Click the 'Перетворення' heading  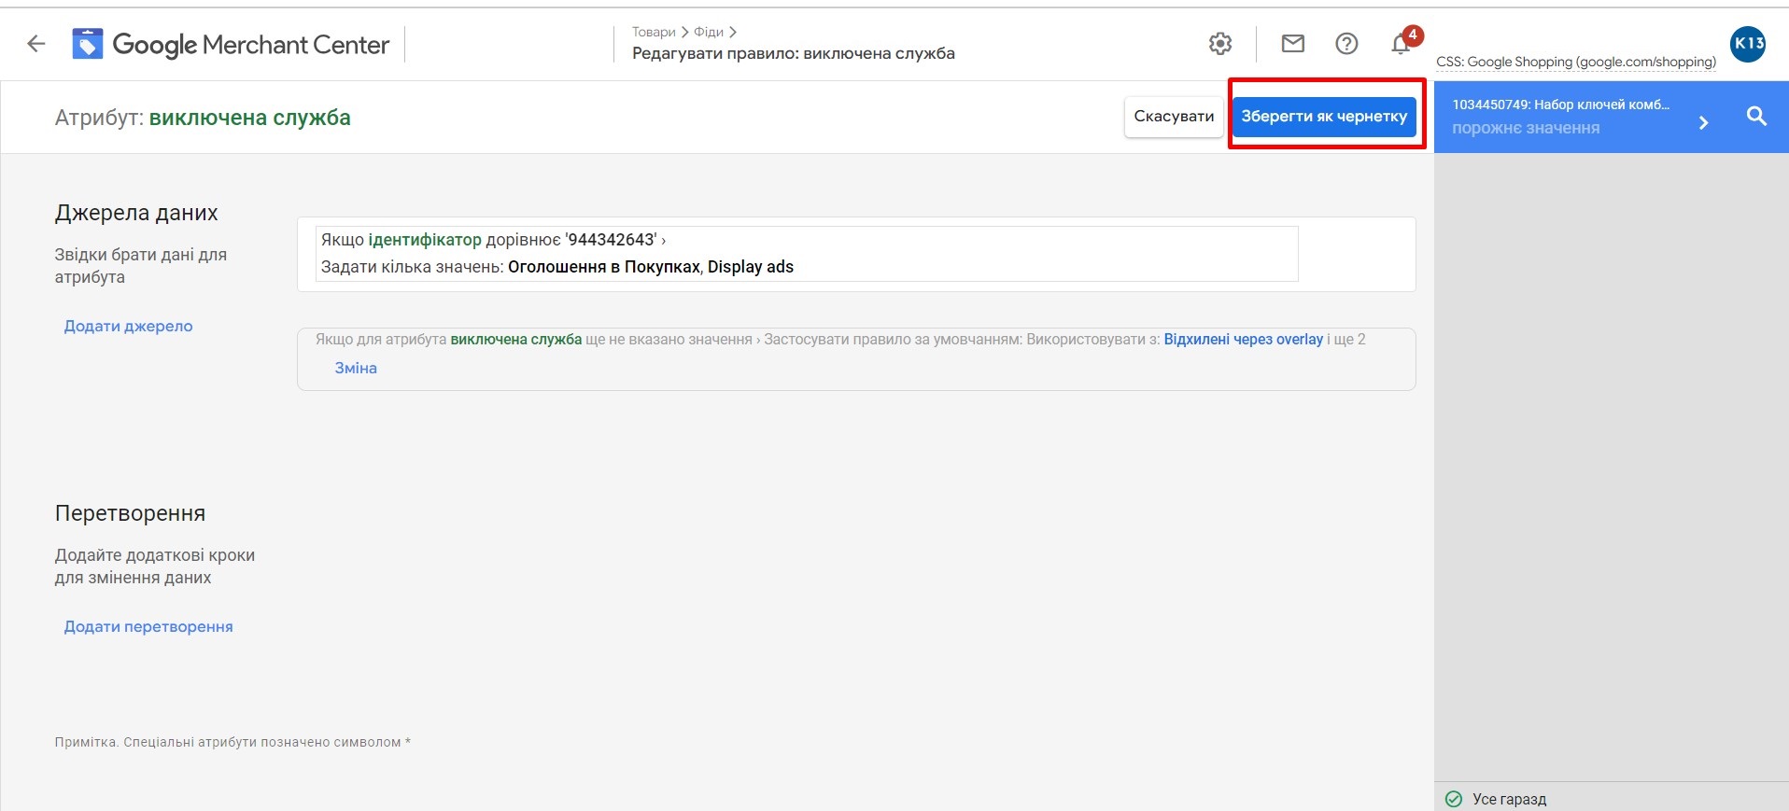(x=130, y=513)
